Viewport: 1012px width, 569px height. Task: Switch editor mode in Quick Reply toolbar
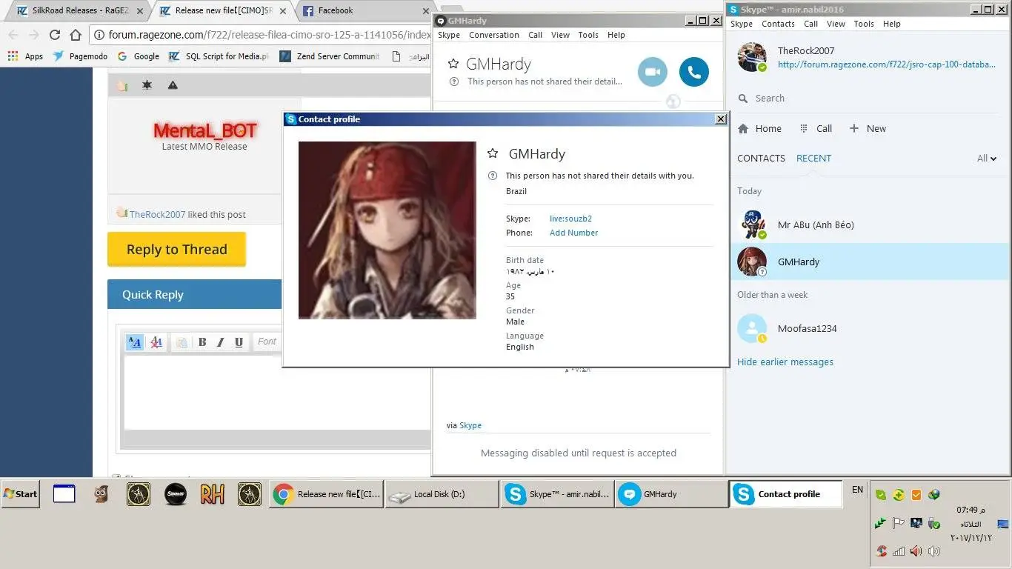click(134, 342)
